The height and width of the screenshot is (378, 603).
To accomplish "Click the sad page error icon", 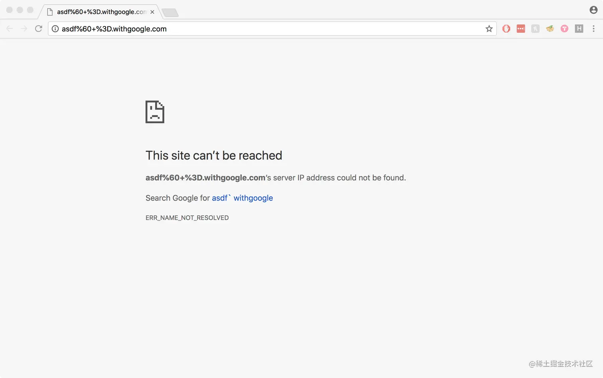I will (x=155, y=112).
